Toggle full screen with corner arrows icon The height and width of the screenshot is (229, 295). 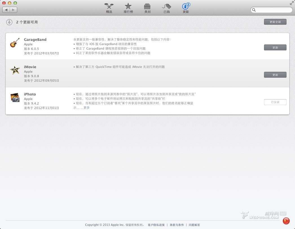click(292, 3)
